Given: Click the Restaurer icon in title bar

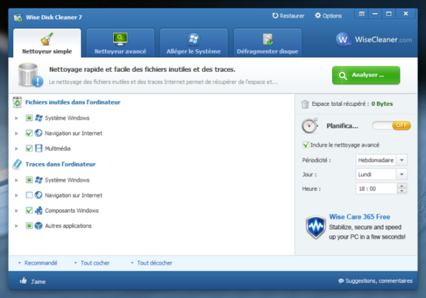Looking at the screenshot, I should tap(276, 15).
